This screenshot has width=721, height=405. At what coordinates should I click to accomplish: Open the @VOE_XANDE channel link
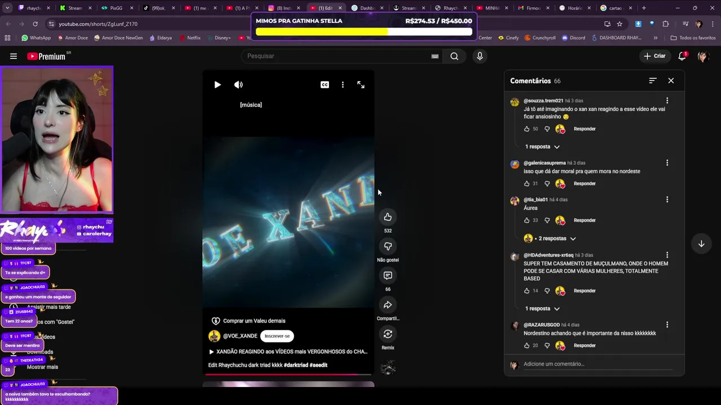tap(240, 336)
